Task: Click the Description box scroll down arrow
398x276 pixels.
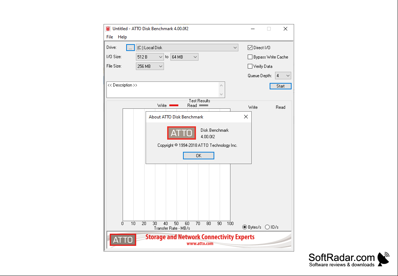Action: pyautogui.click(x=221, y=94)
